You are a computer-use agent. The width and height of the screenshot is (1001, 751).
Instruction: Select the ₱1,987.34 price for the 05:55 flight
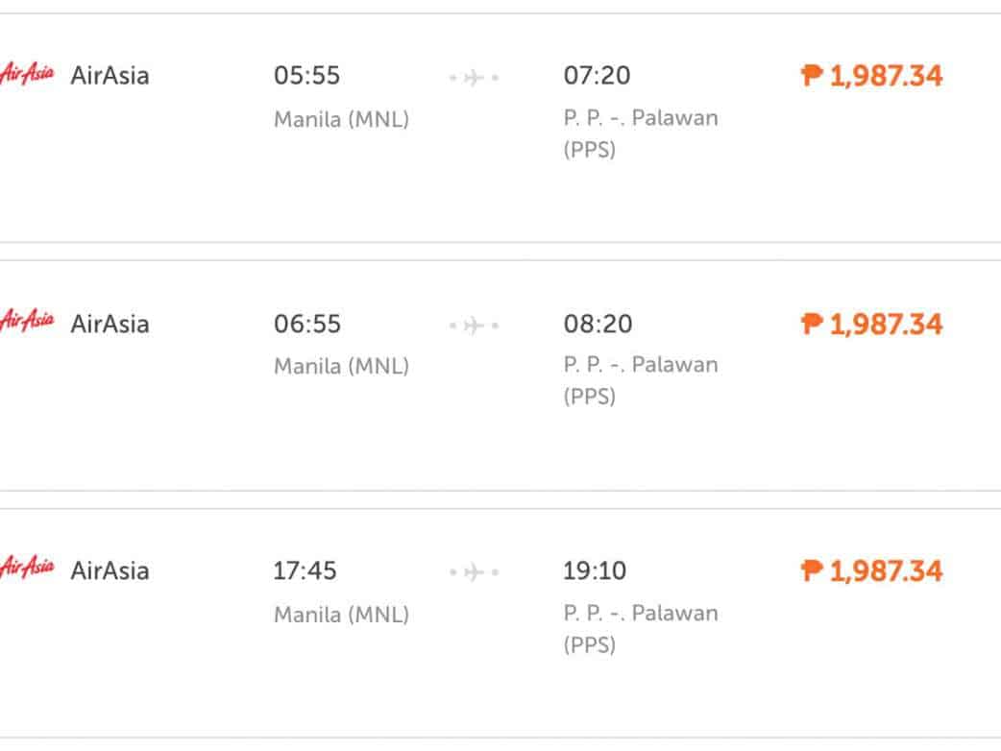[872, 76]
